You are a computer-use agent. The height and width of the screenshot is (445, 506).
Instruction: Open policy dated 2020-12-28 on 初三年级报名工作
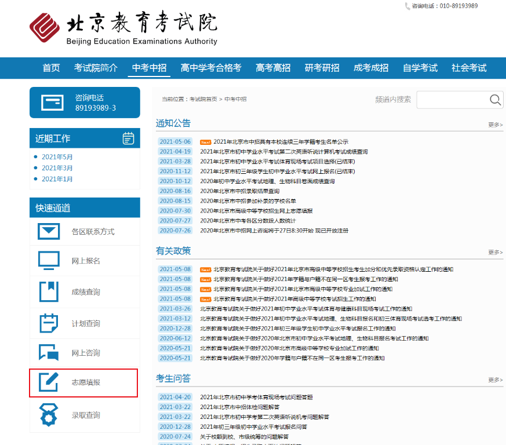coord(298,329)
